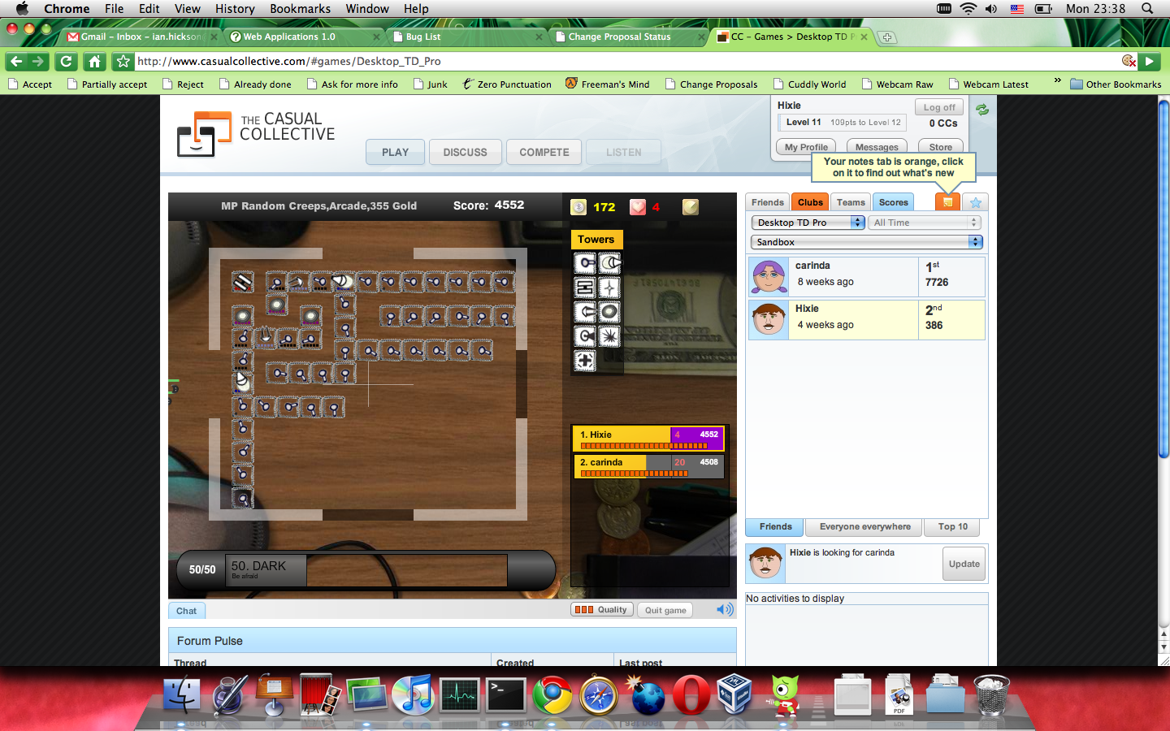Toggle the Quality setting

pos(601,610)
